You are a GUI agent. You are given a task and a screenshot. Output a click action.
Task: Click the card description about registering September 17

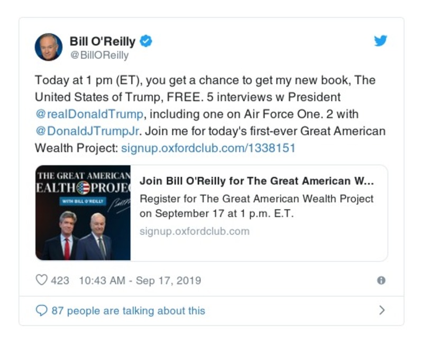point(256,206)
